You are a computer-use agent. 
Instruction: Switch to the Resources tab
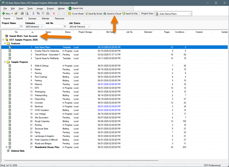60,19
